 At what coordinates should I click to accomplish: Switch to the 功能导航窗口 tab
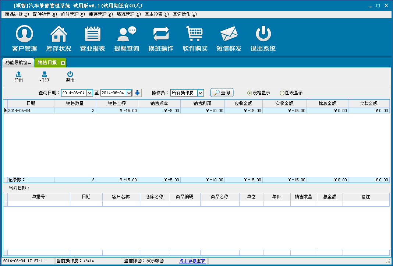(18, 63)
